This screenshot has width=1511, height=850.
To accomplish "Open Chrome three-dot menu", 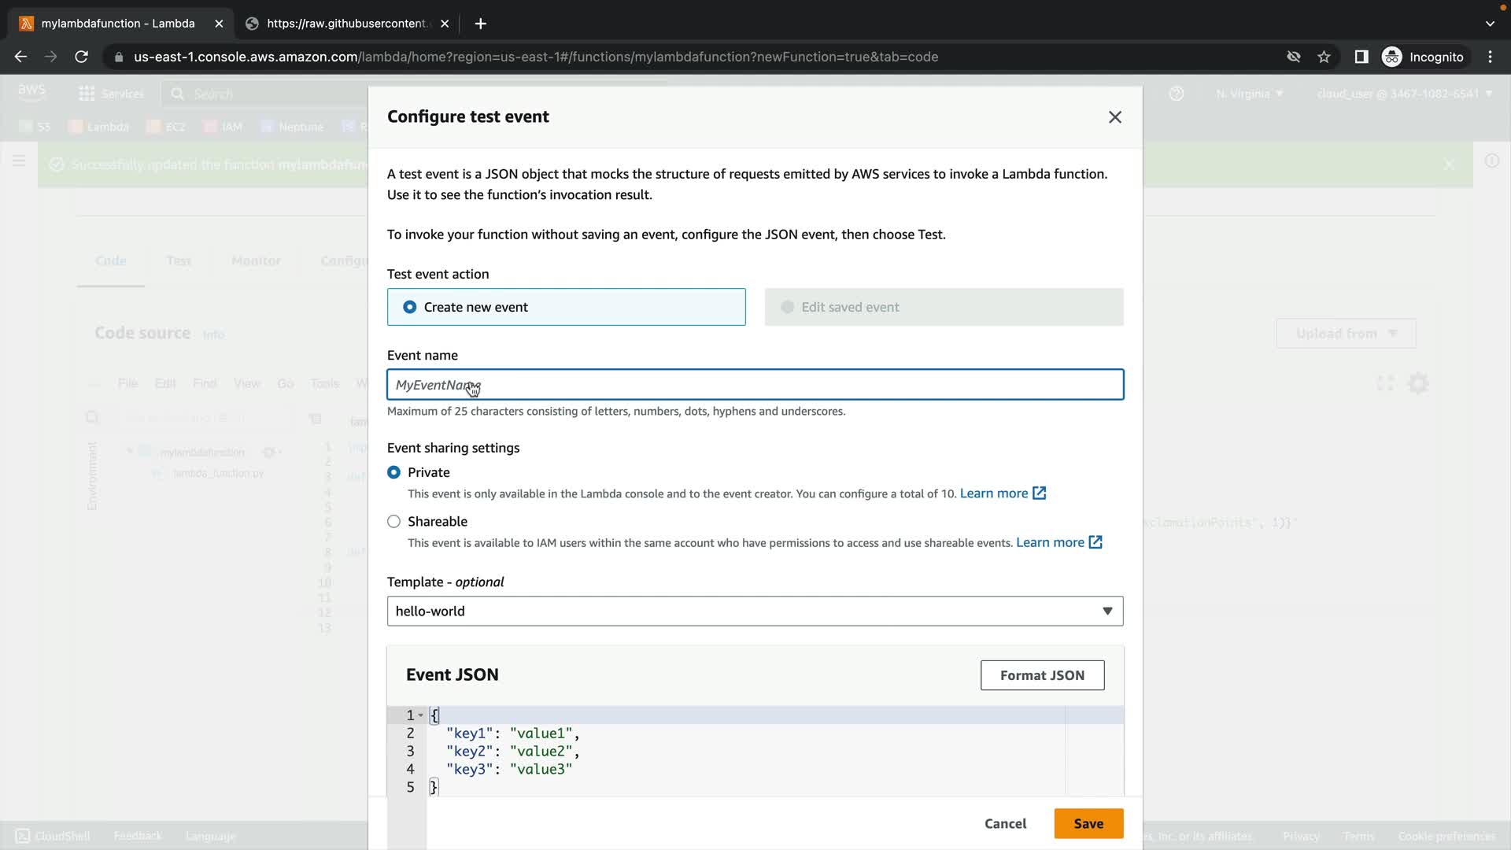I will tap(1490, 57).
